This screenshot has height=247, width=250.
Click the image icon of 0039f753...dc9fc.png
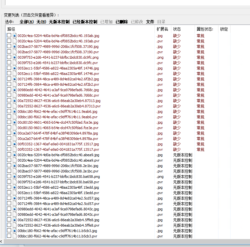tap(15, 57)
